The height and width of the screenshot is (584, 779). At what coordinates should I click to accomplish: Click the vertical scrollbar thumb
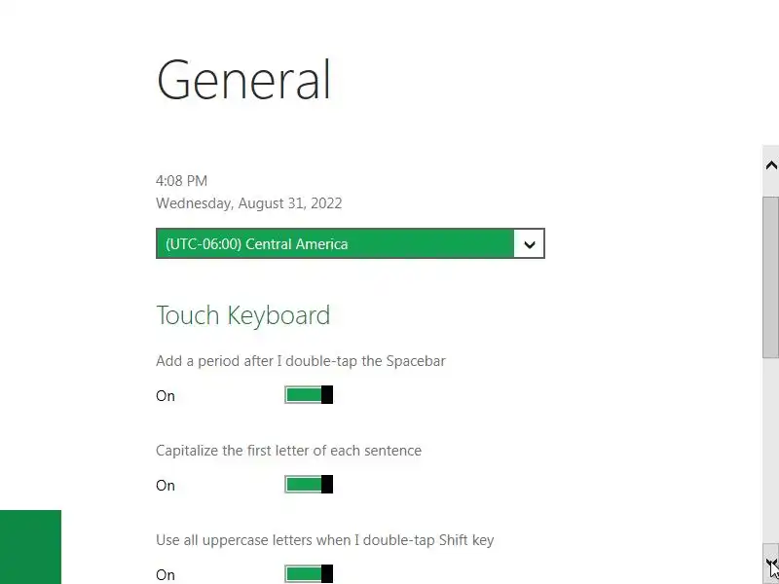[x=770, y=277]
